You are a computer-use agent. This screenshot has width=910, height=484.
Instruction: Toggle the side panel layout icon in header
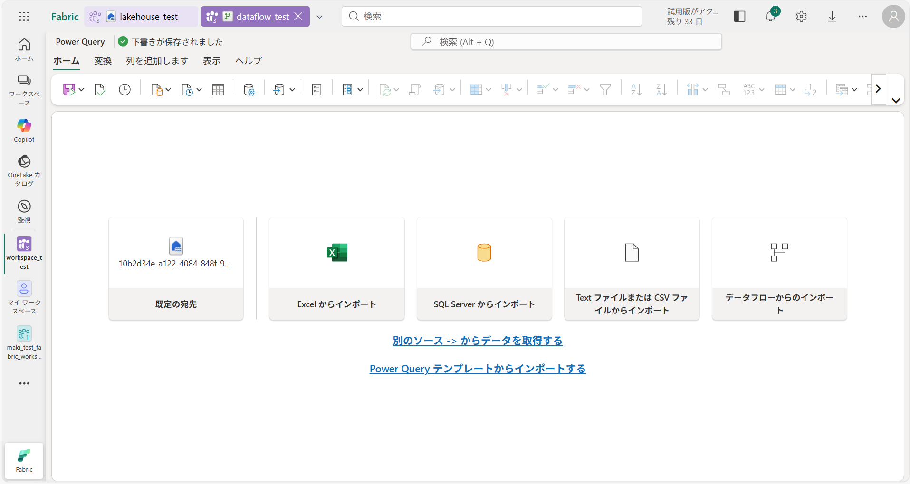tap(739, 17)
